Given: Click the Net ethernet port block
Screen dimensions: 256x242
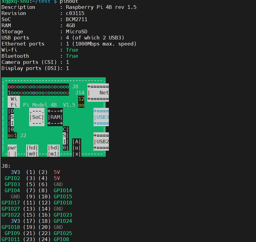Looking at the screenshot, I should coord(98,93).
